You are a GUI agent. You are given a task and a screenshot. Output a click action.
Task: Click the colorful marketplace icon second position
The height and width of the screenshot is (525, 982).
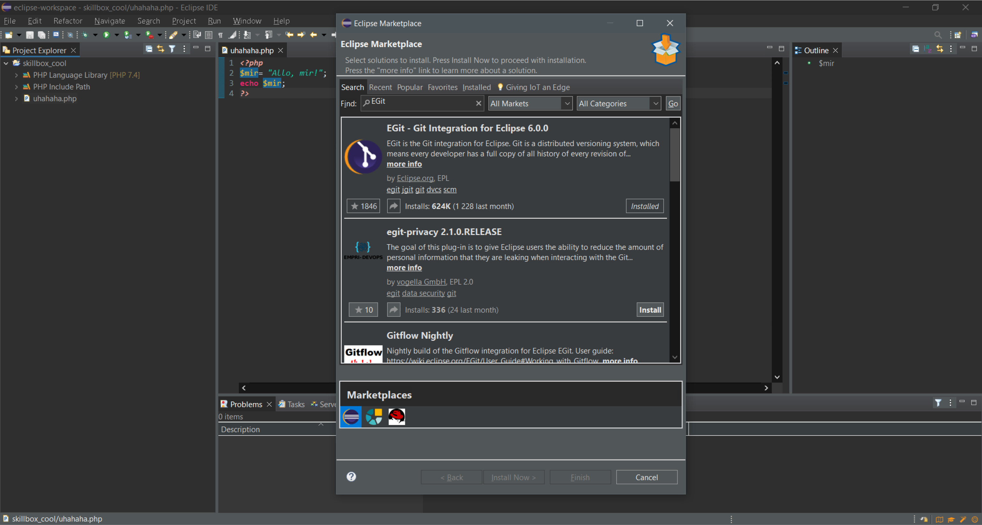tap(373, 416)
